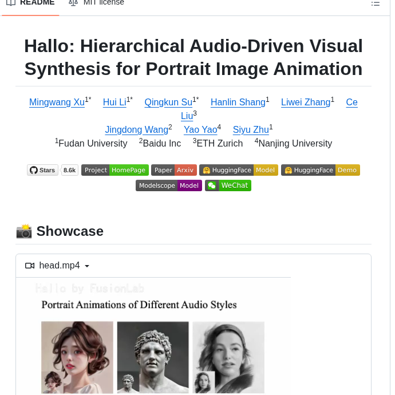Open the Modelscope Model badge

click(x=169, y=185)
